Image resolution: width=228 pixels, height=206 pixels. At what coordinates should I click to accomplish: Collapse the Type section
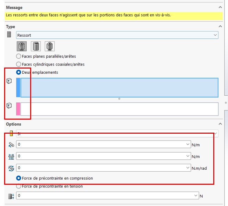tap(220, 26)
